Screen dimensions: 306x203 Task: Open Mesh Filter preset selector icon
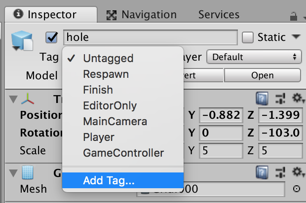280,172
